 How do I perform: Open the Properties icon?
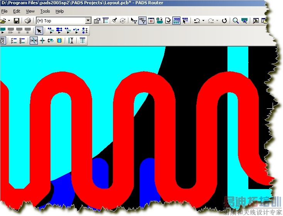tap(97, 21)
